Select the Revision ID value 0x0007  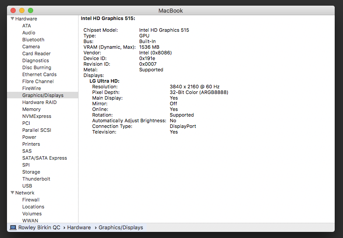tap(147, 64)
